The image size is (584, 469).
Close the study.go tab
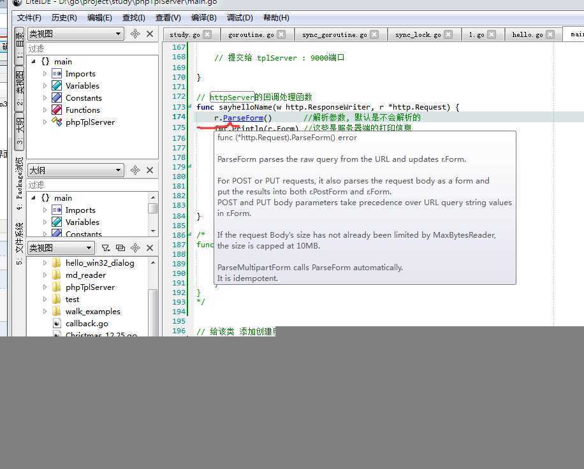tap(207, 34)
